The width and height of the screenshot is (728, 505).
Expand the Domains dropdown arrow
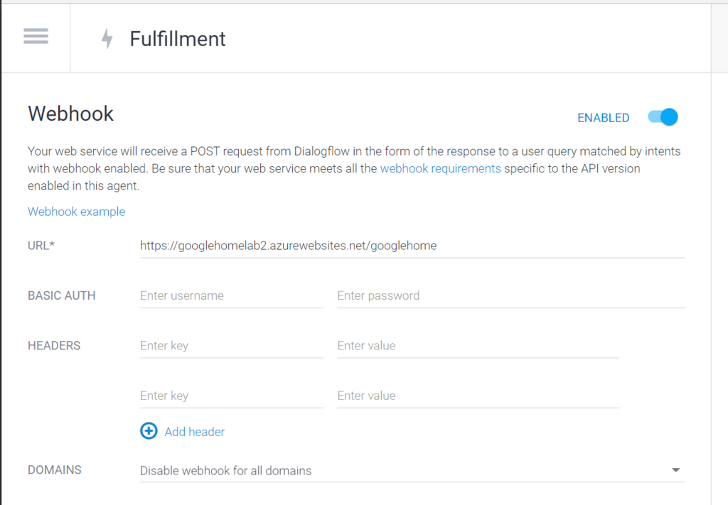(x=675, y=470)
